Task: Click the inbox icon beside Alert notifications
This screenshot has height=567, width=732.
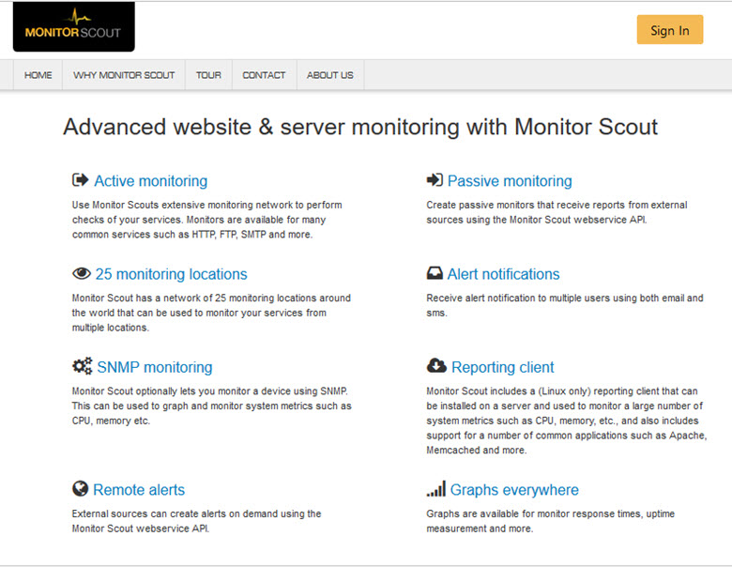Action: click(435, 273)
